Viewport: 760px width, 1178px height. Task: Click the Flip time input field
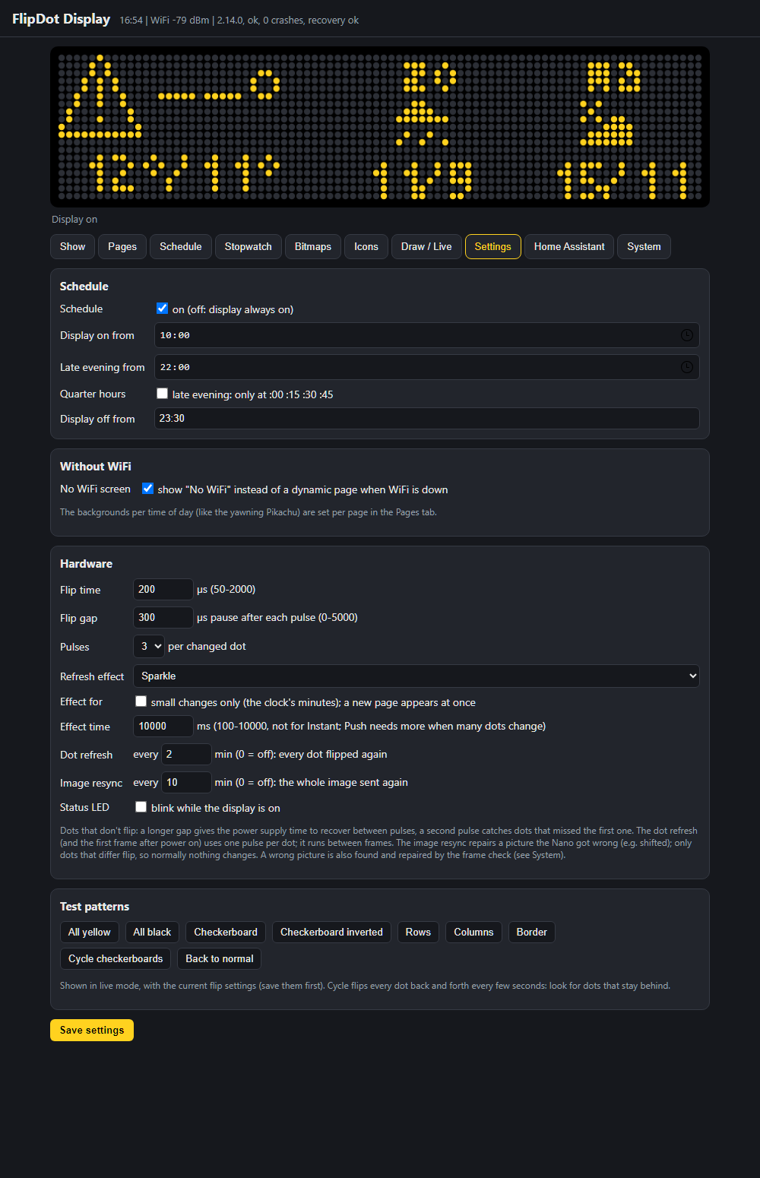tap(163, 589)
